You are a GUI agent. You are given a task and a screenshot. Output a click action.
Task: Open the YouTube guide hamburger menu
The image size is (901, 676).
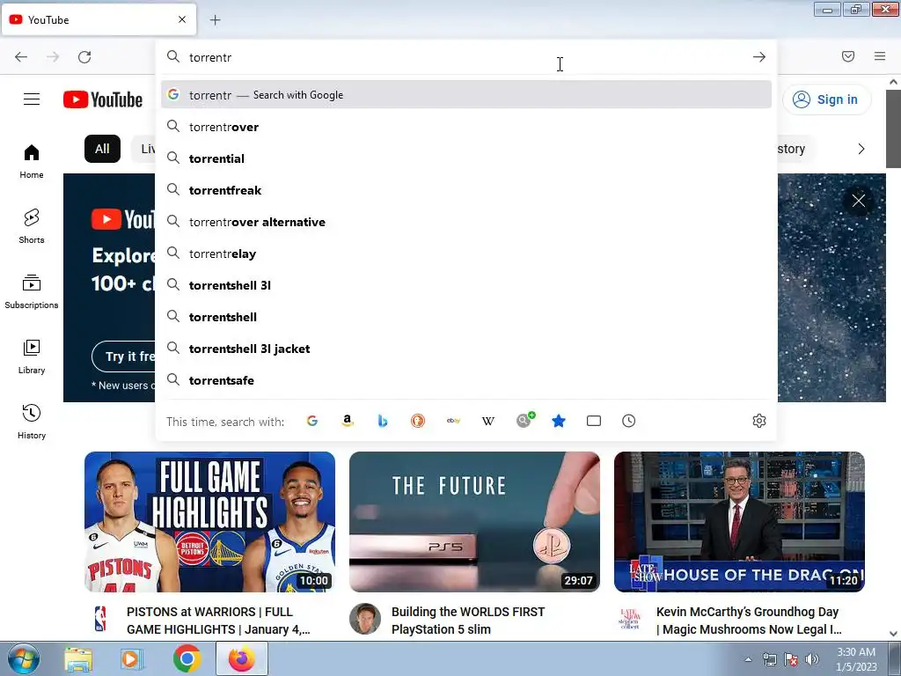32,99
